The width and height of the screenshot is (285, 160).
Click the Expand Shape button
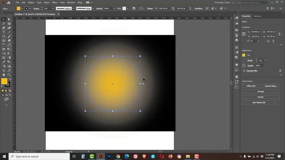(270, 86)
